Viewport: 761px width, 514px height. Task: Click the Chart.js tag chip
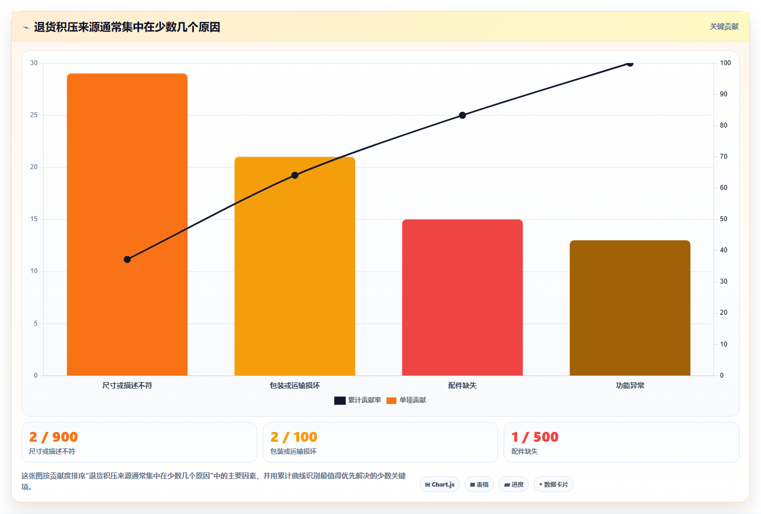[x=440, y=484]
